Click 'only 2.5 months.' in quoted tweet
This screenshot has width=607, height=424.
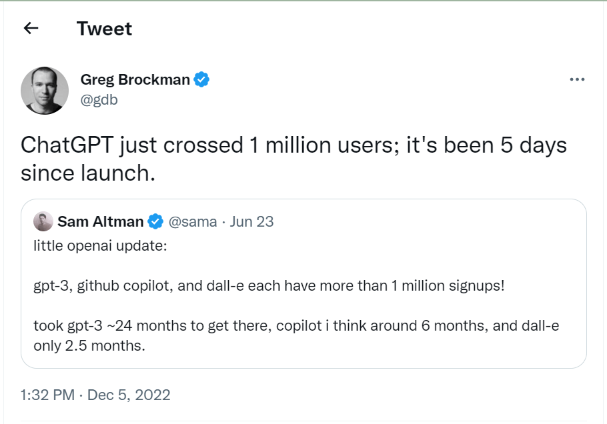(x=89, y=346)
